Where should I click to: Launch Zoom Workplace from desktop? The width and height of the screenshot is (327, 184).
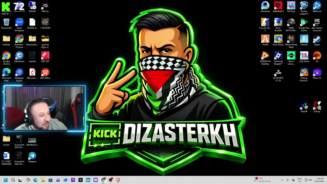pos(19,25)
